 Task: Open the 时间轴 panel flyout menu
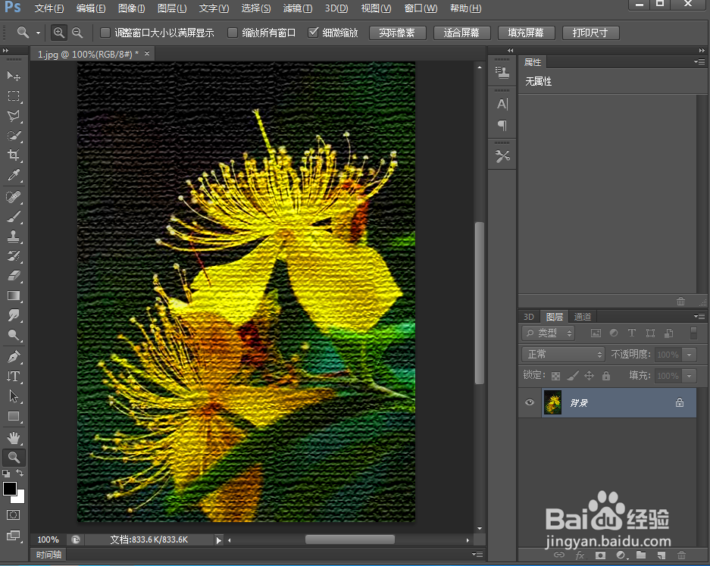(x=477, y=554)
